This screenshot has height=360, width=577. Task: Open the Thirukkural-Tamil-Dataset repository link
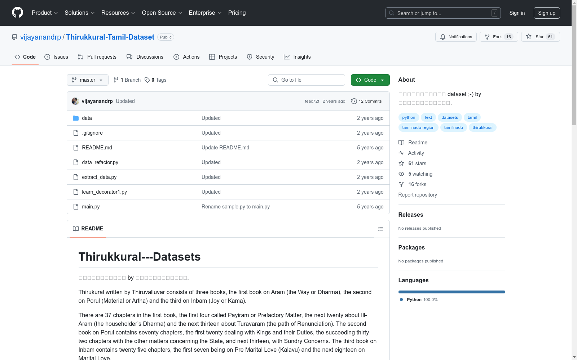coord(110,37)
